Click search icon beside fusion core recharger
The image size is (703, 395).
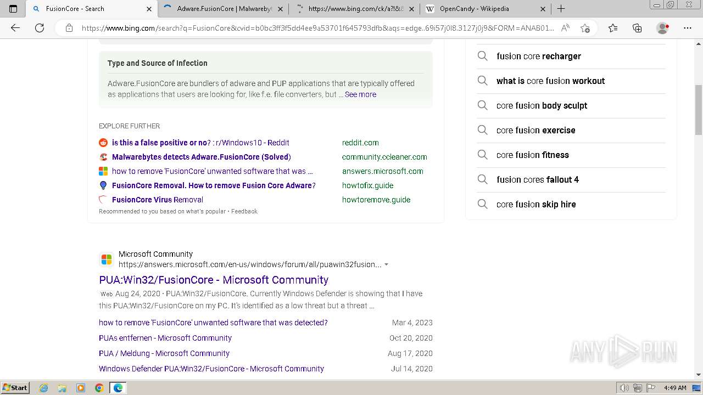[482, 56]
